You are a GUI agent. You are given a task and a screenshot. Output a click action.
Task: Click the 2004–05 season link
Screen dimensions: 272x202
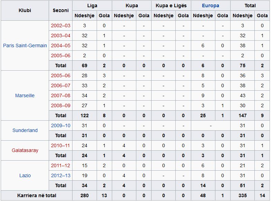pos(60,46)
